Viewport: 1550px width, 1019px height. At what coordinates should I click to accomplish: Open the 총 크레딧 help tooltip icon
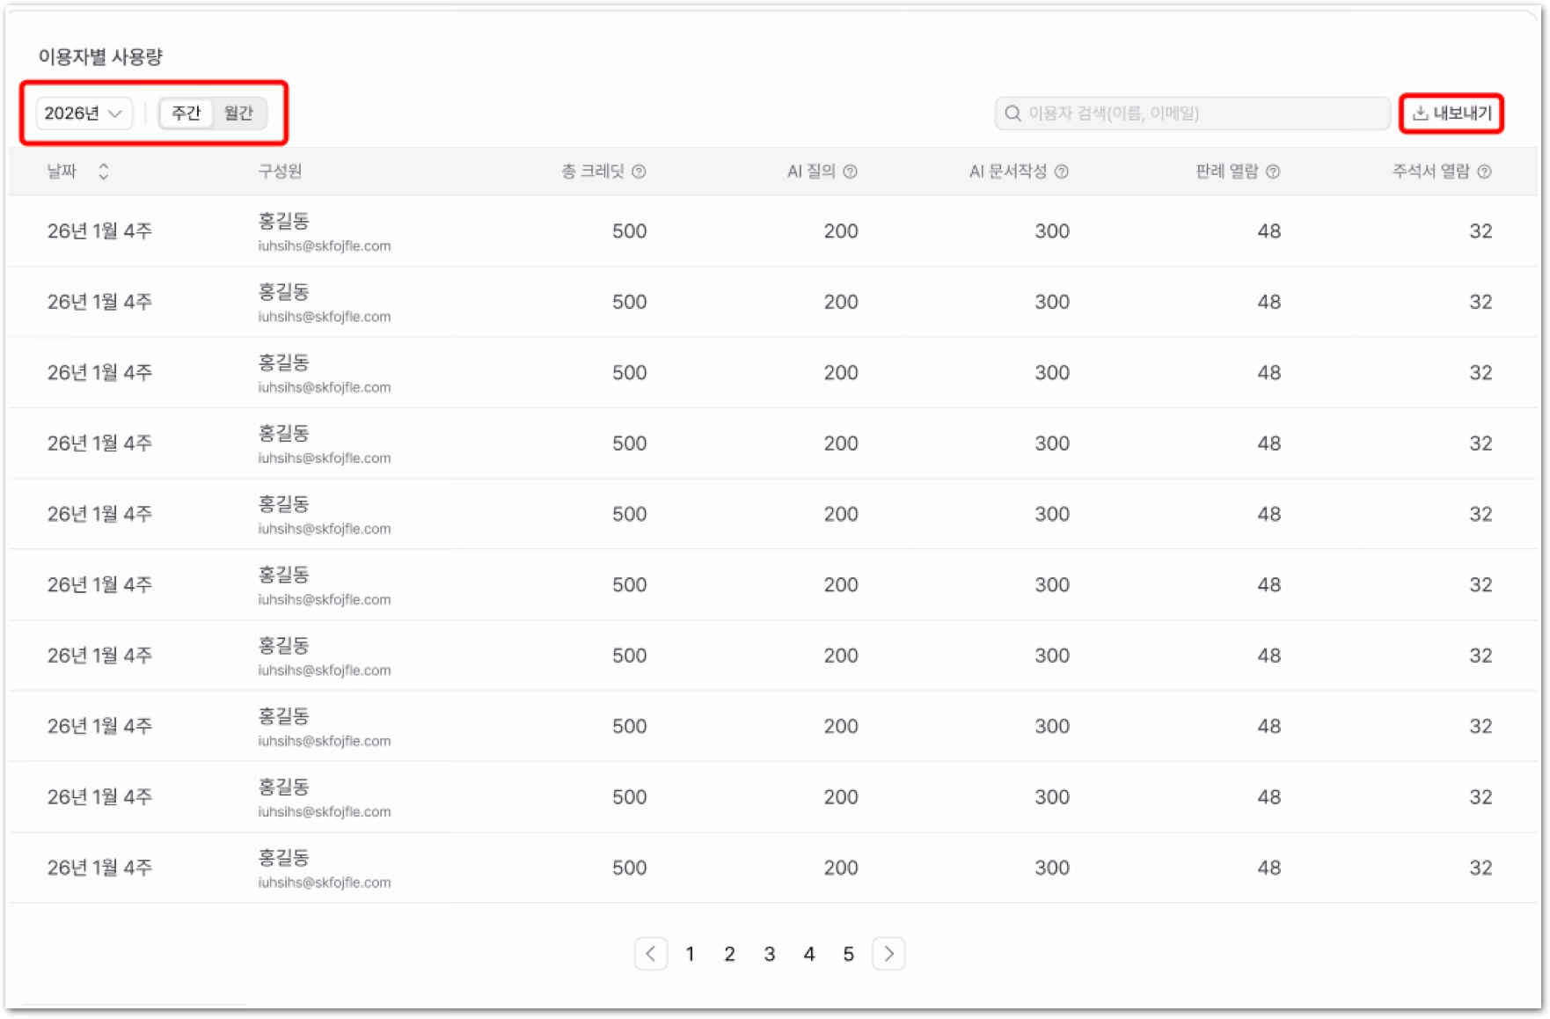tap(640, 172)
